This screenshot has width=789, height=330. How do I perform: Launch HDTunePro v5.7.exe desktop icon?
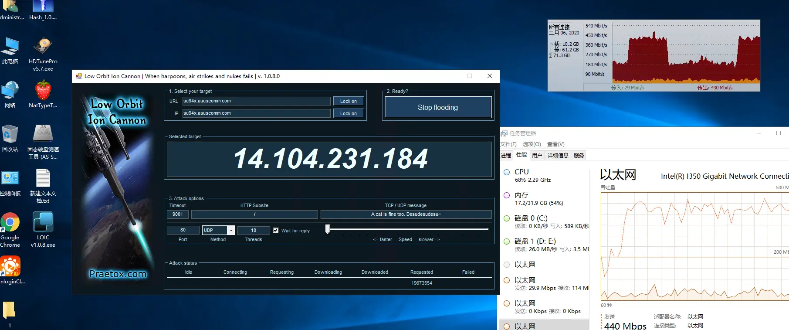point(43,54)
